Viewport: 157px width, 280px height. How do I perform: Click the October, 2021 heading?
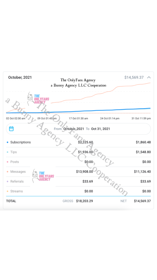coord(20,77)
